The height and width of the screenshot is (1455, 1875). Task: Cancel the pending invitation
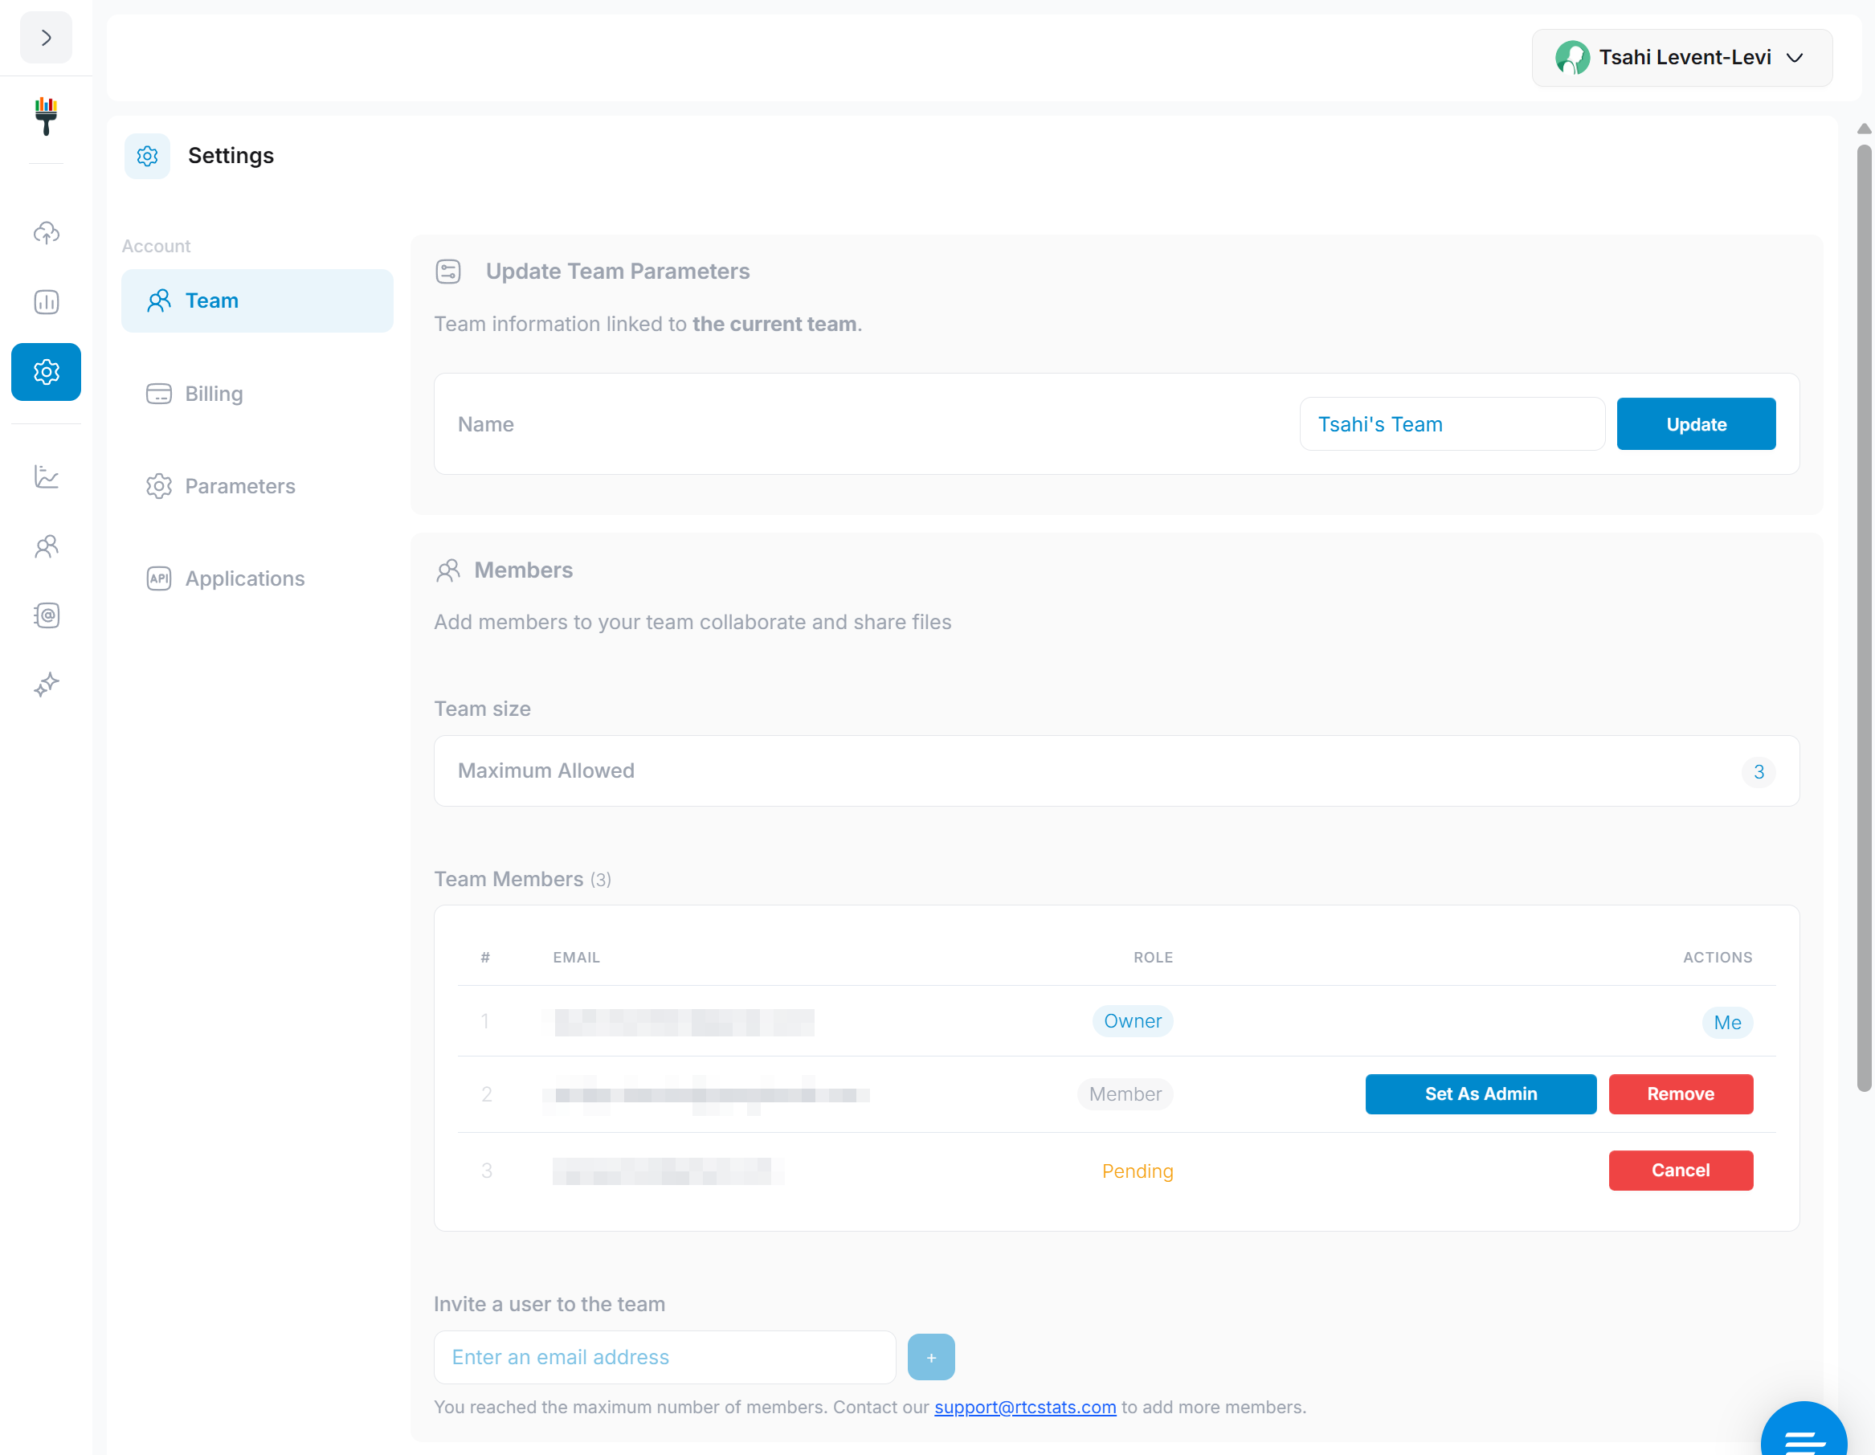1680,1170
